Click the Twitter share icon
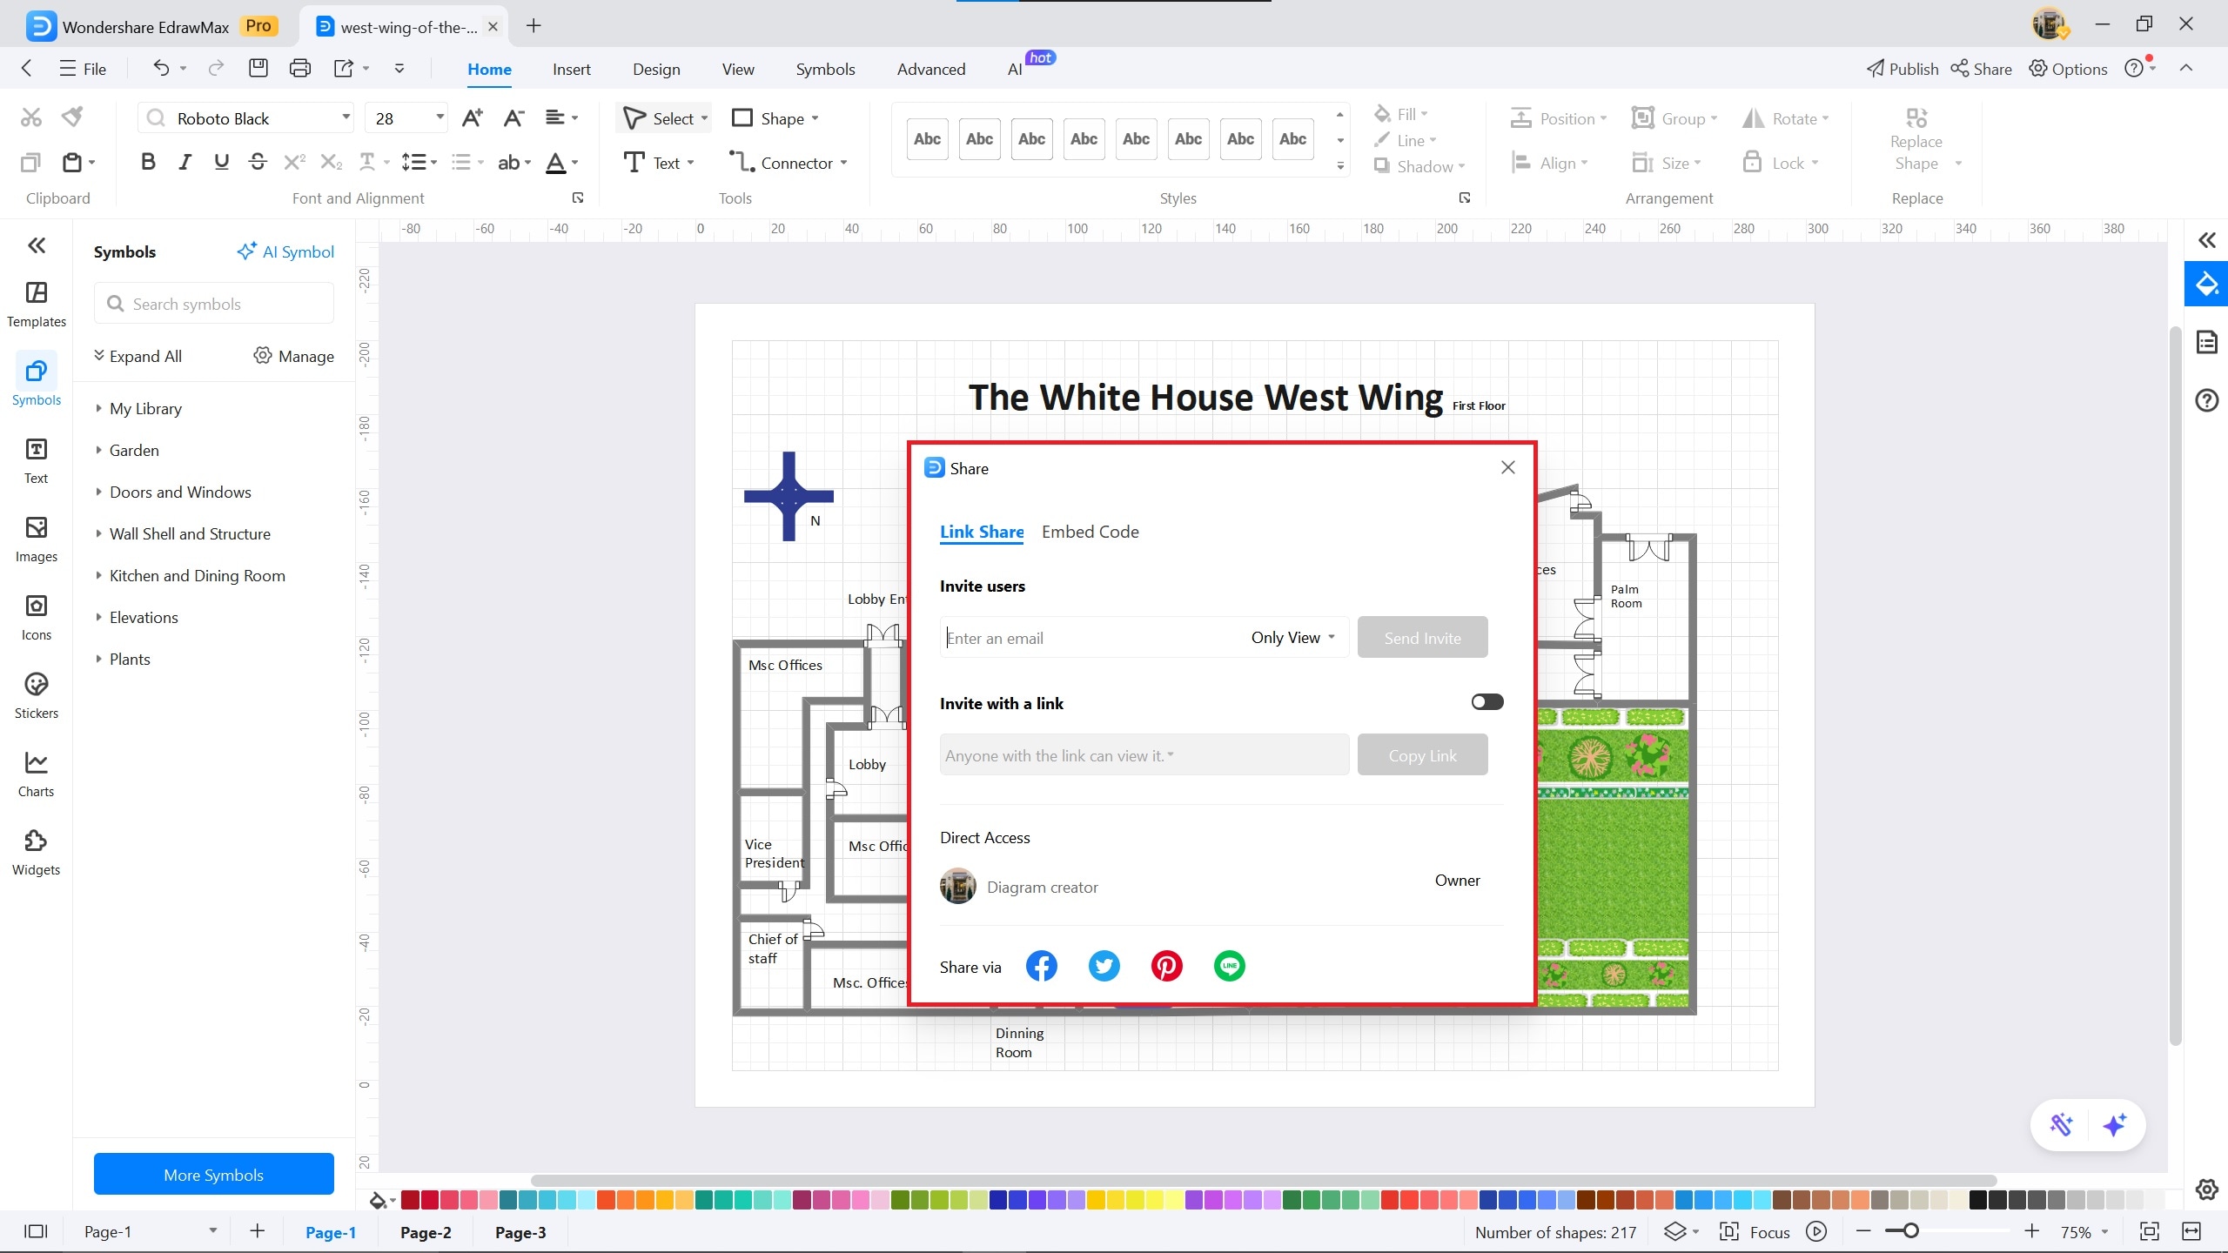Viewport: 2228px width, 1253px height. coord(1104,966)
